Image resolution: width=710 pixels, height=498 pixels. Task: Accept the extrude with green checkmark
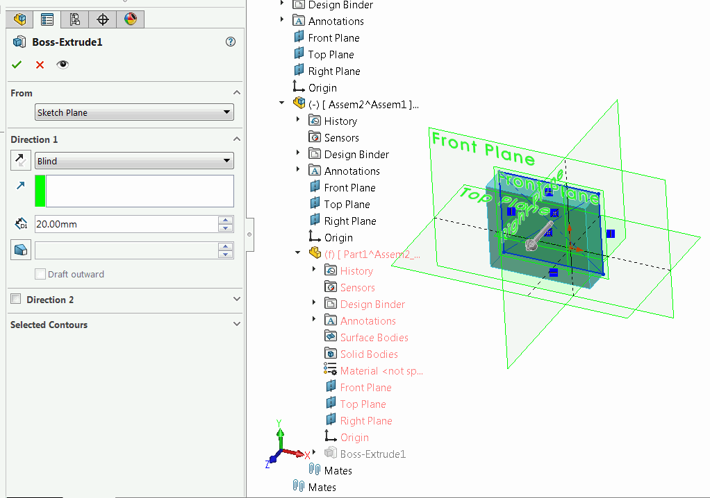pyautogui.click(x=17, y=65)
